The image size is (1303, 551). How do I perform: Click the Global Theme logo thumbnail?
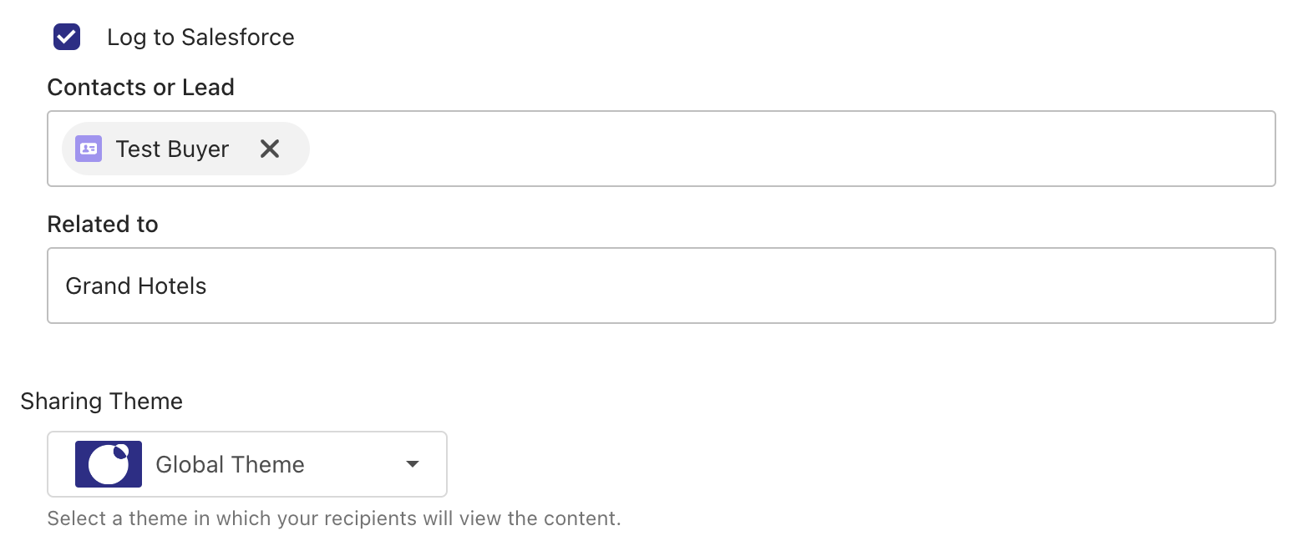pyautogui.click(x=109, y=464)
